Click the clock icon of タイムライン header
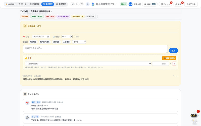 tap(25, 94)
